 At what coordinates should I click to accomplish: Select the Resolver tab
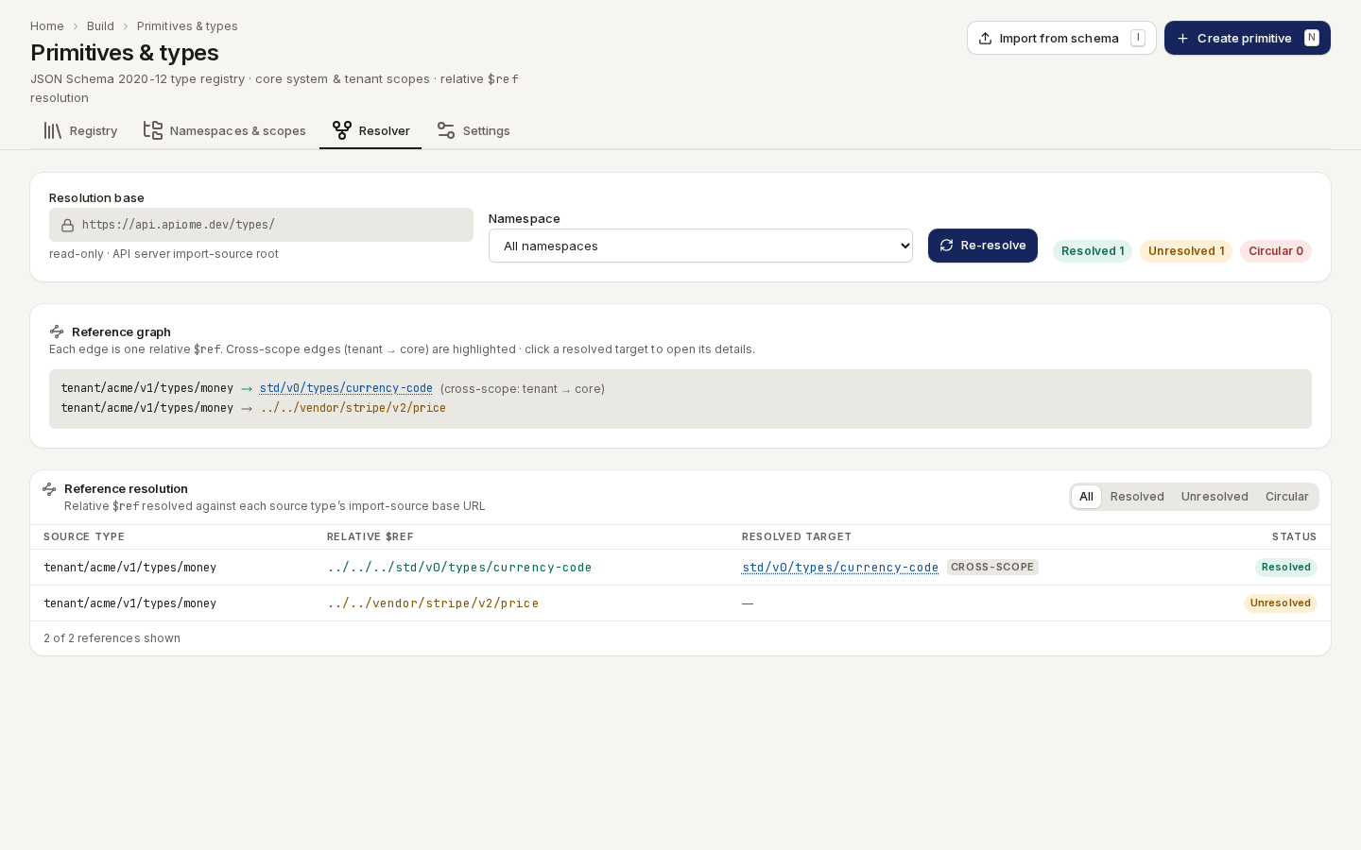370,130
